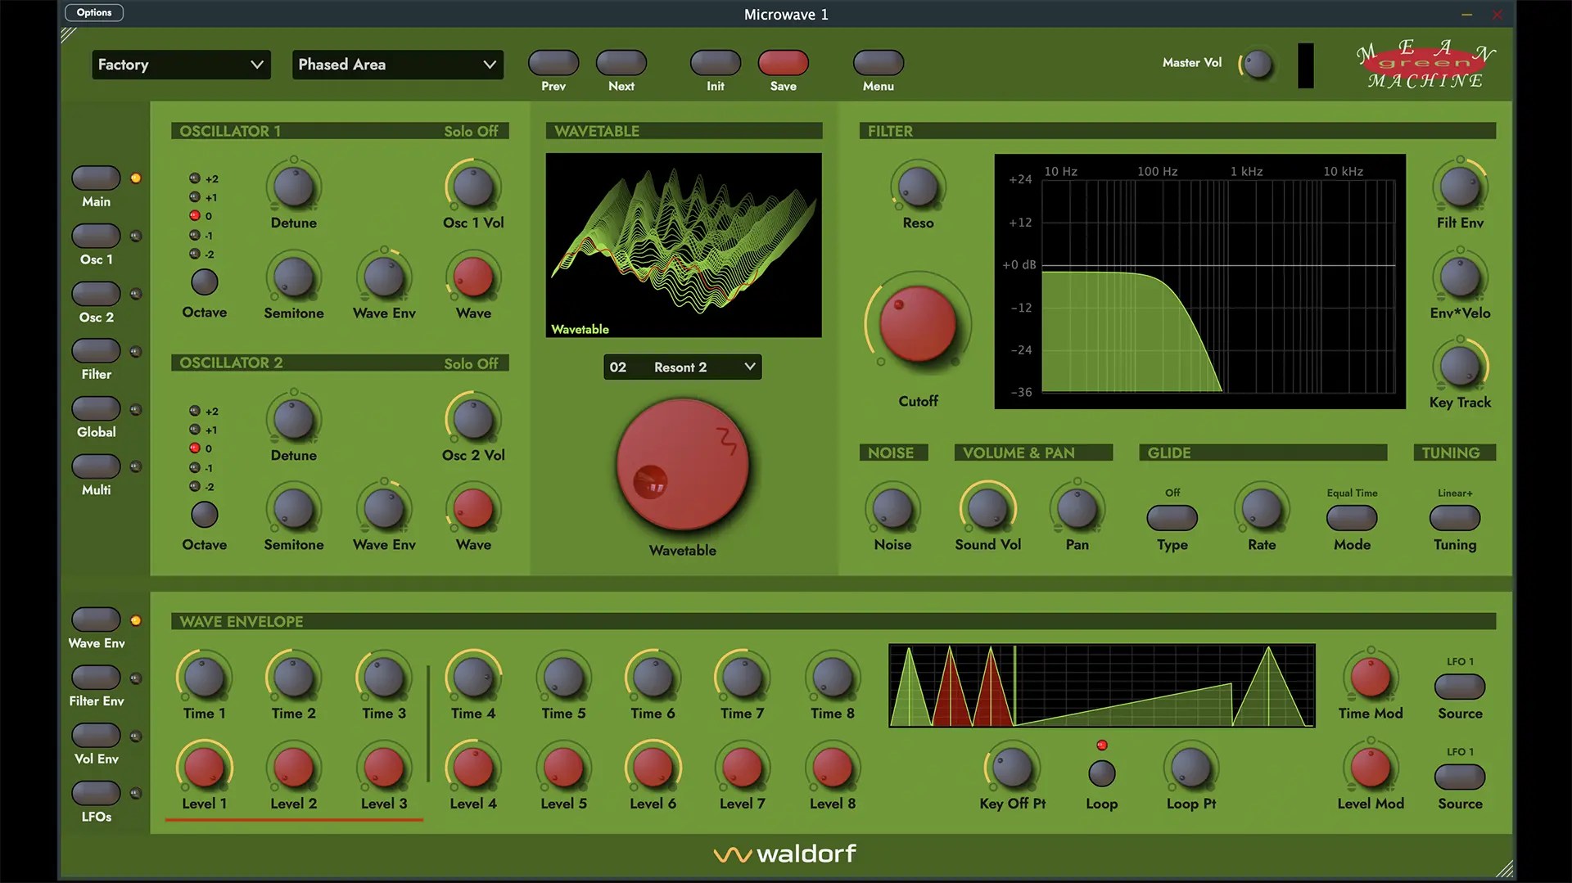Switch to the Multi page
Image resolution: width=1572 pixels, height=883 pixels.
point(96,466)
